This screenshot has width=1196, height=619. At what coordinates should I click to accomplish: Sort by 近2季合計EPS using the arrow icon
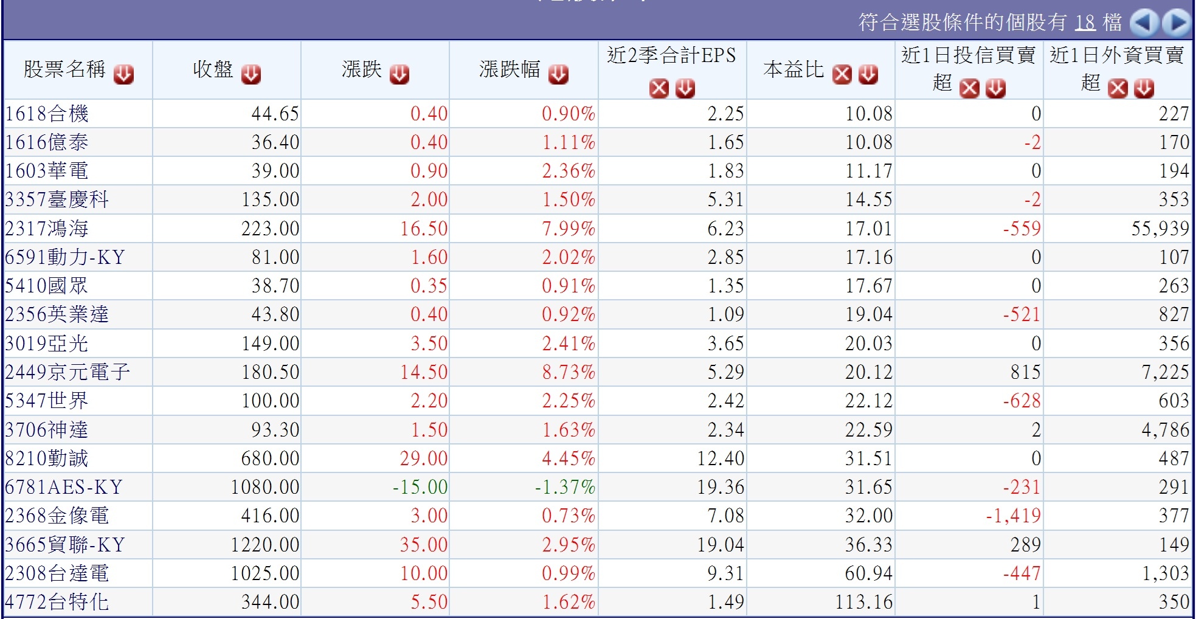(685, 89)
